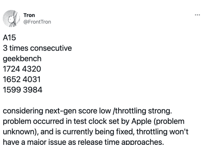Open the tweet's more options ellipsis menu
207x145 pixels.
coord(197,15)
